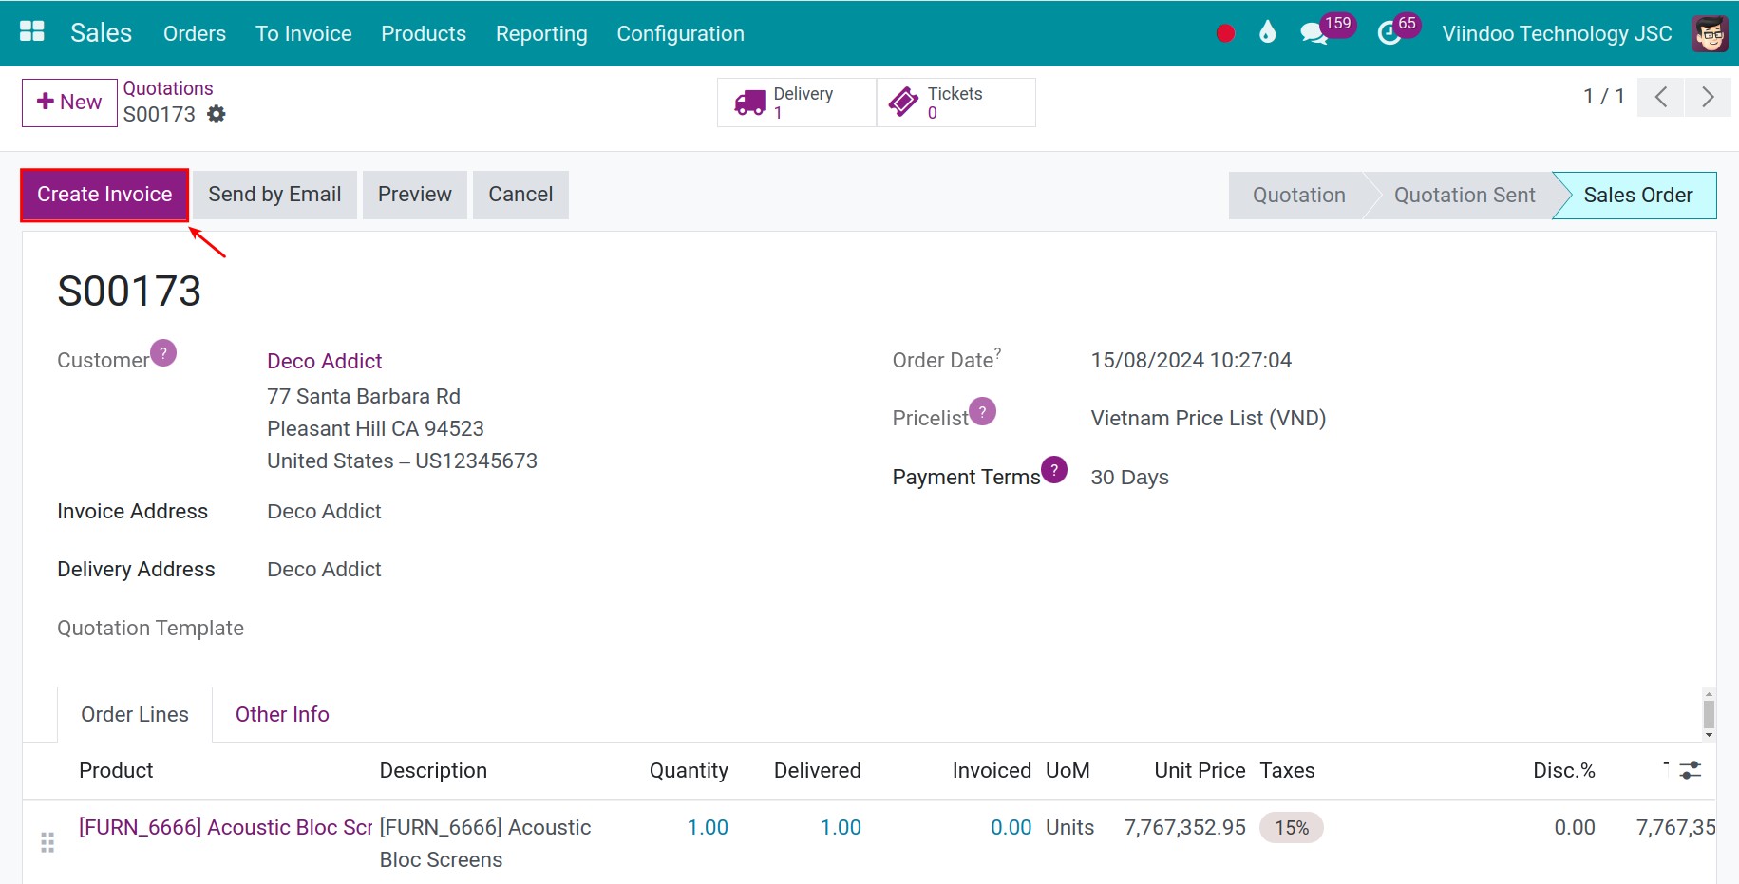Select the Sales Order status stage
Screen dimensions: 1739x884
[x=1637, y=196]
